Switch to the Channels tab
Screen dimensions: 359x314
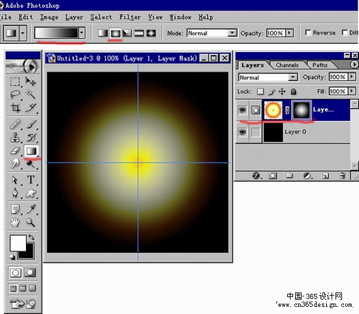pos(287,65)
